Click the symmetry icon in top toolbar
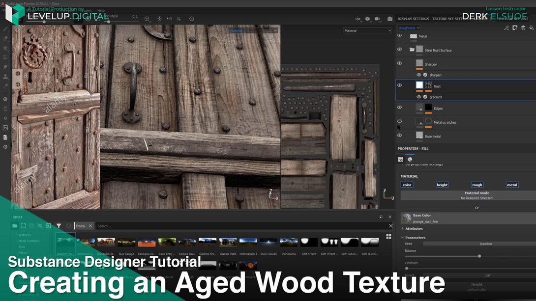The width and height of the screenshot is (536, 301). [159, 19]
